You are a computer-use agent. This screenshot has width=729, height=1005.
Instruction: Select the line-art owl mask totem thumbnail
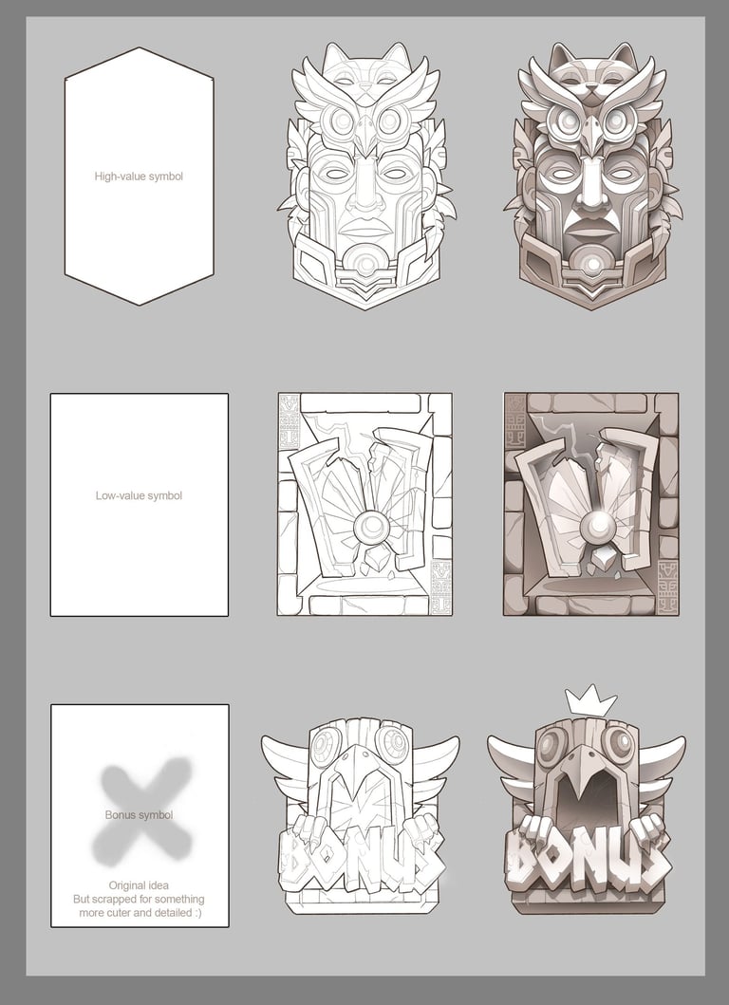coord(366,177)
